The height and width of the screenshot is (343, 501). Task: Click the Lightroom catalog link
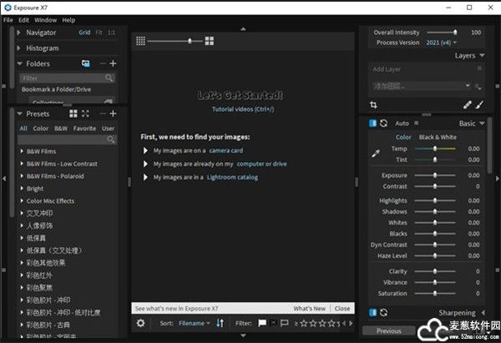[x=232, y=177]
